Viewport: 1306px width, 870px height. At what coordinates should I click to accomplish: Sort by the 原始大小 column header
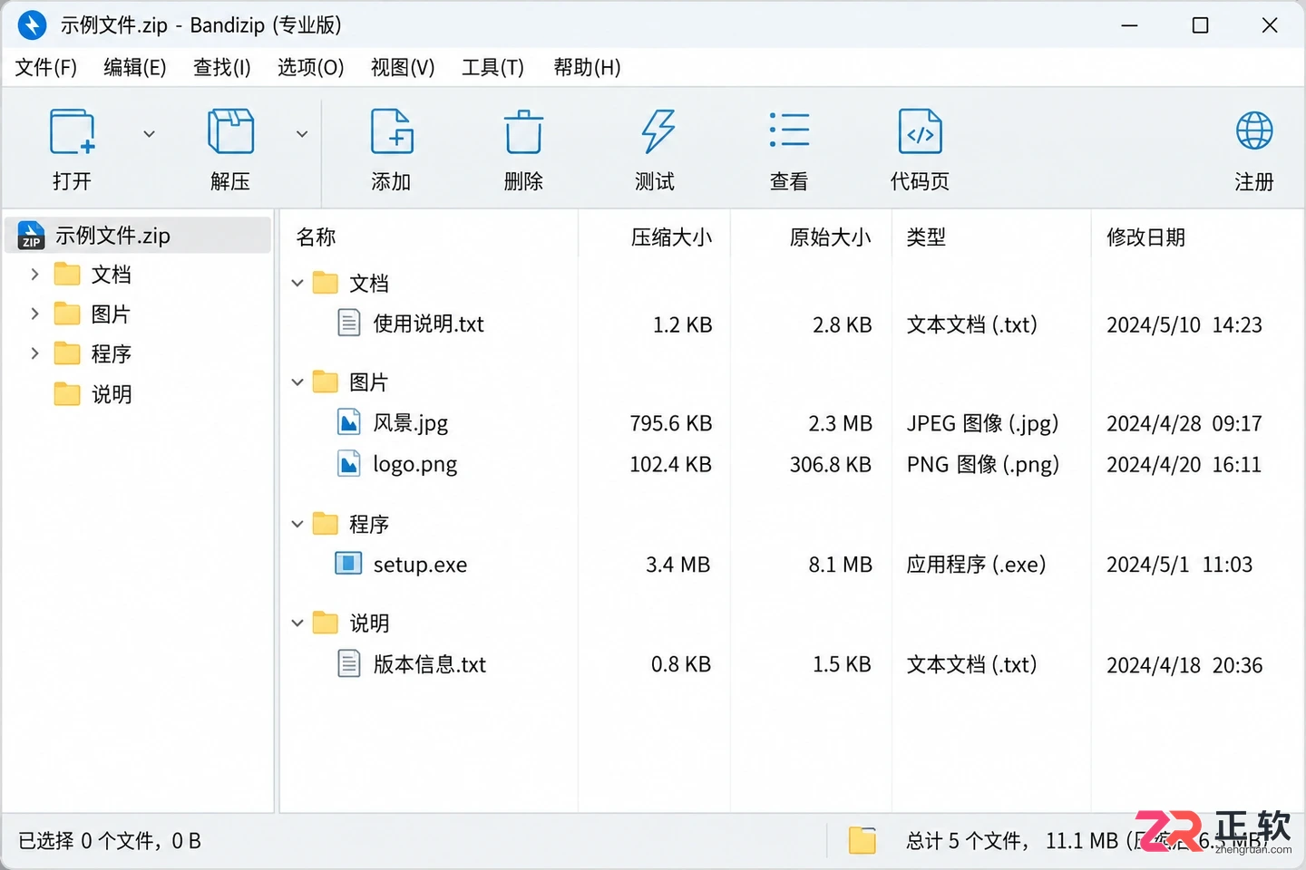point(830,237)
